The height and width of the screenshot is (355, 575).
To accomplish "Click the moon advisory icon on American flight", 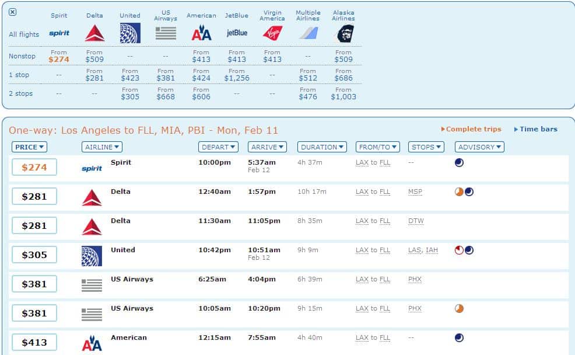I will point(459,337).
